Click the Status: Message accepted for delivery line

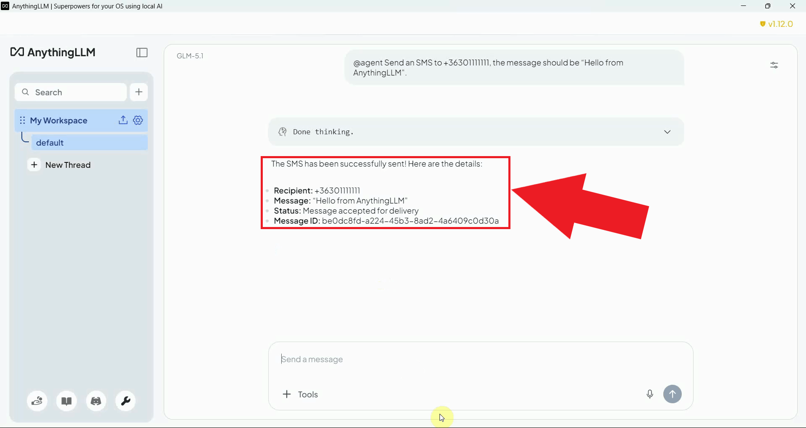pyautogui.click(x=346, y=211)
